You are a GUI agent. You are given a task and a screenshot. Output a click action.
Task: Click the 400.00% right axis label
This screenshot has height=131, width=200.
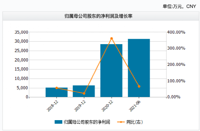tap(176, 32)
